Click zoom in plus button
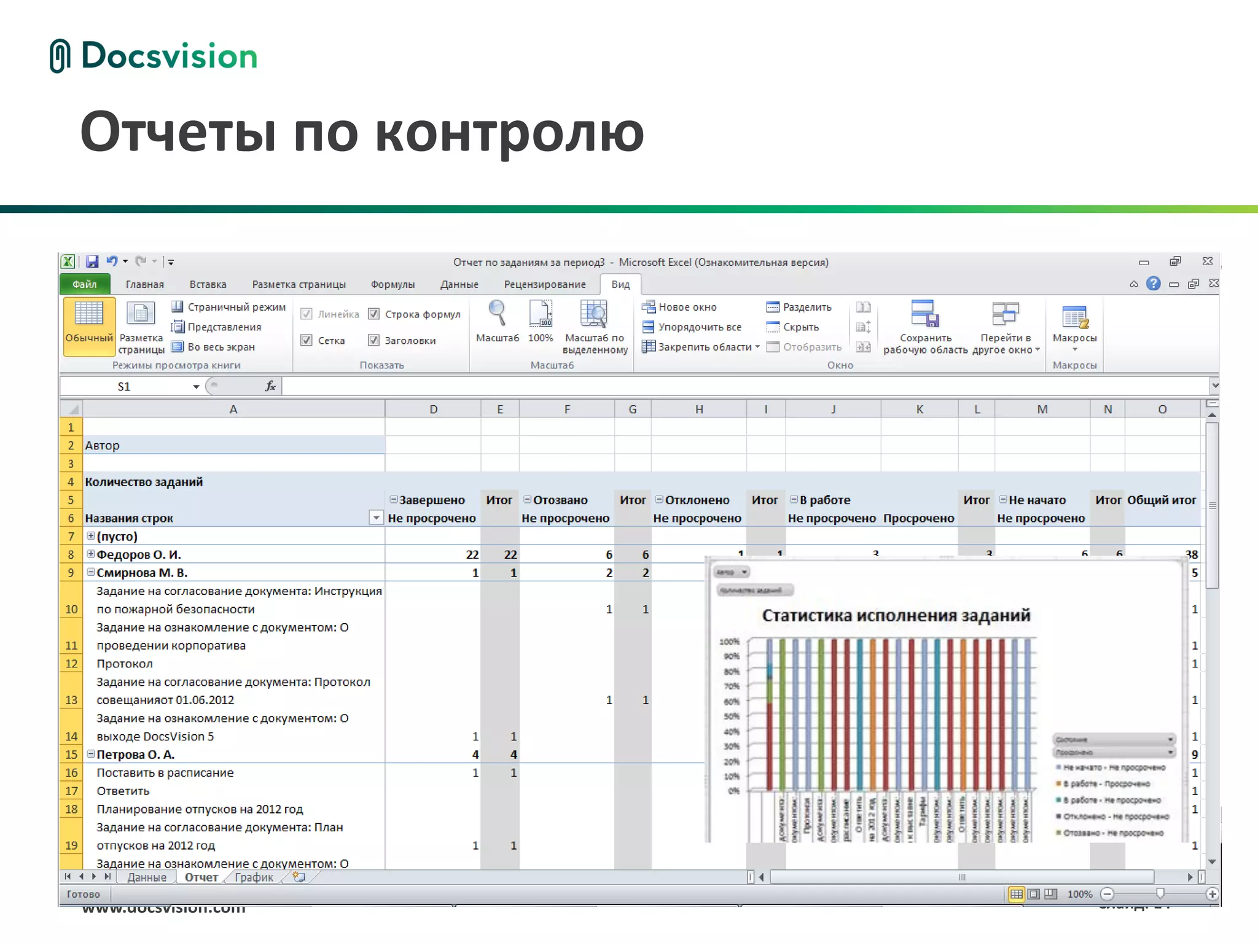1258x943 pixels. 1212,894
